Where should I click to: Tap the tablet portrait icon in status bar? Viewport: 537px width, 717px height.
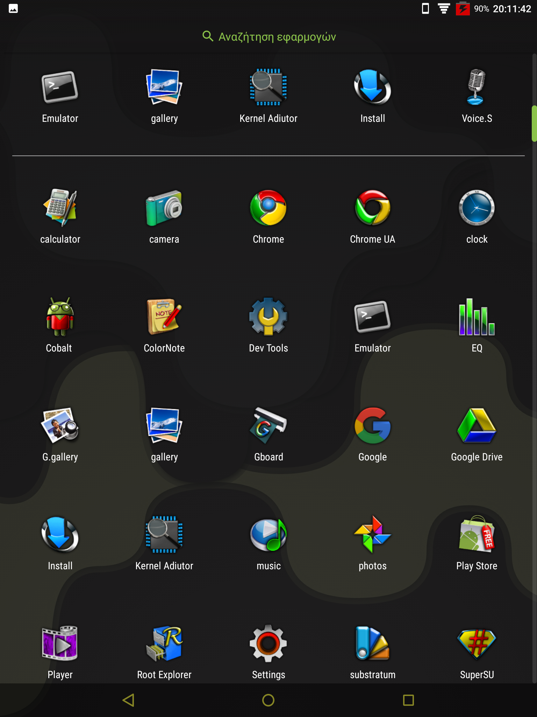[x=425, y=8]
